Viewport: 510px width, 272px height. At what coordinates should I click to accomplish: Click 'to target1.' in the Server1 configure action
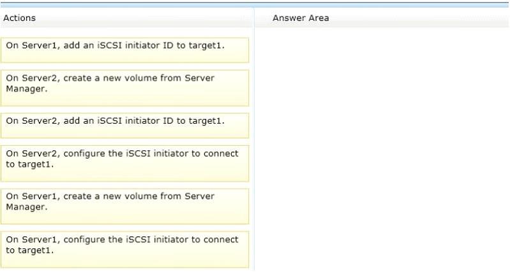(29, 250)
